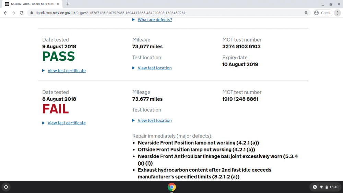The width and height of the screenshot is (343, 193).
Task: Click the browser back arrow
Action: coord(5,13)
